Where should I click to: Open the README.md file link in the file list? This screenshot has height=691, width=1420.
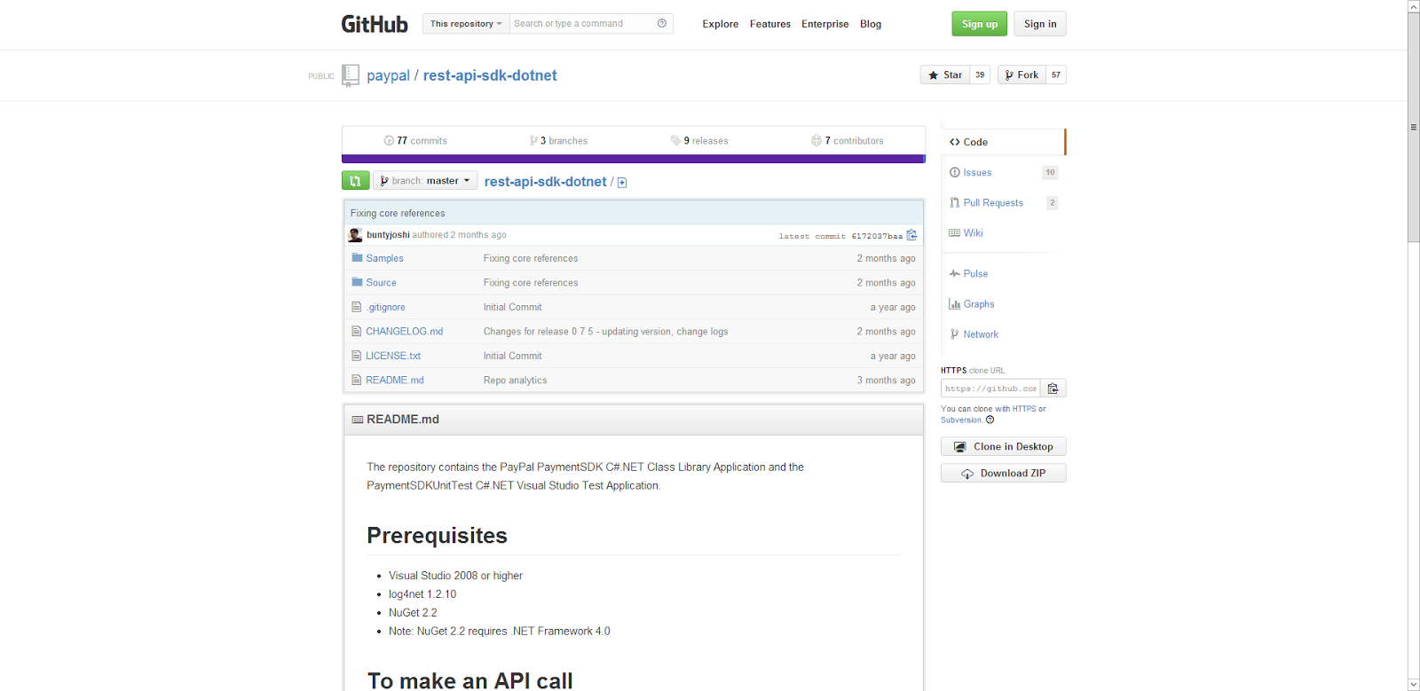click(x=395, y=380)
